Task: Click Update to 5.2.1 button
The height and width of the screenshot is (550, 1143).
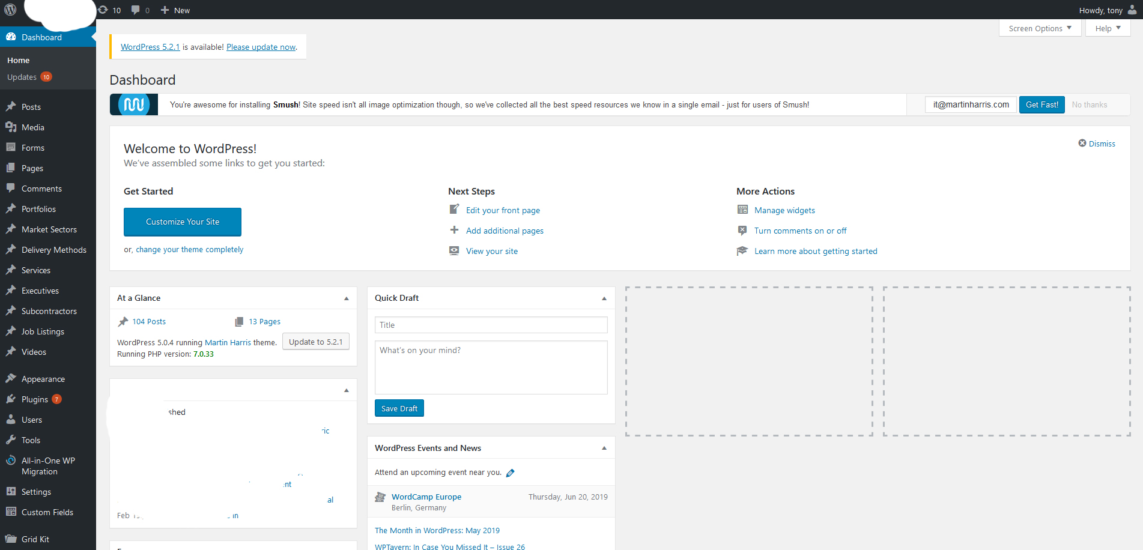Action: coord(316,342)
